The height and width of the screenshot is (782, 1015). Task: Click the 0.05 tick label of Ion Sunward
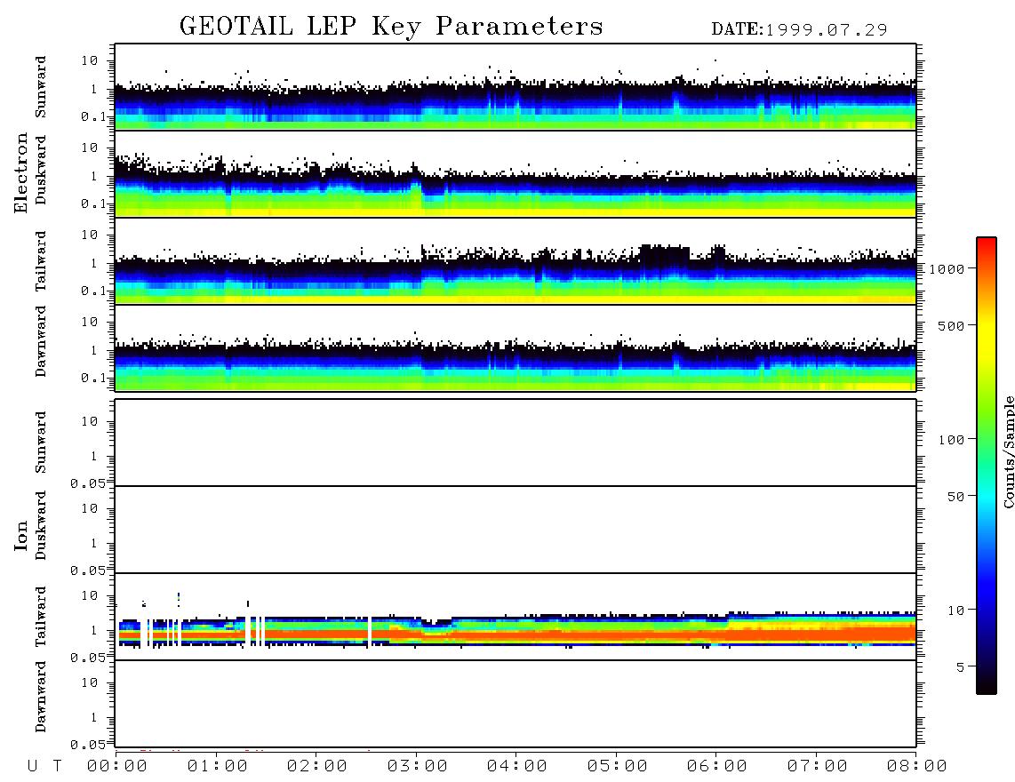point(88,483)
